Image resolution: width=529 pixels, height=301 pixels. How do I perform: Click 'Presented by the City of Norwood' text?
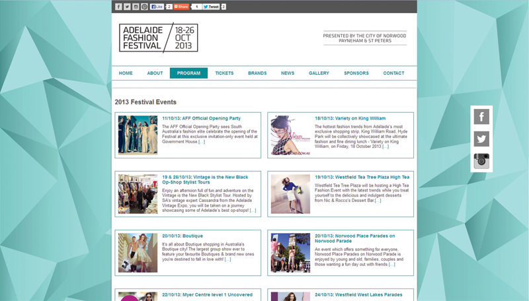coord(365,38)
